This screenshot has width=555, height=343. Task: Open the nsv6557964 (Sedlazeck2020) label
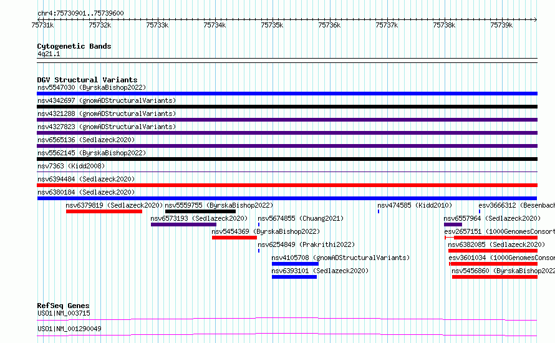pyautogui.click(x=493, y=218)
